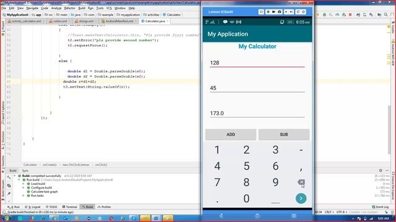Select the Sync tab in the Build panel
This screenshot has width=396, height=222.
coord(25,171)
